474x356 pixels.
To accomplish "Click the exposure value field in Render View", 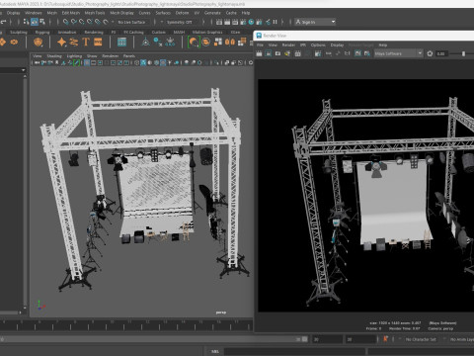I will (x=441, y=53).
